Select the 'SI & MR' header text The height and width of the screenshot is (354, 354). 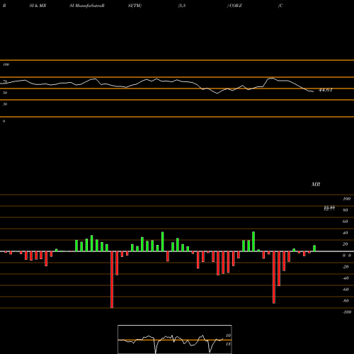(x=38, y=6)
